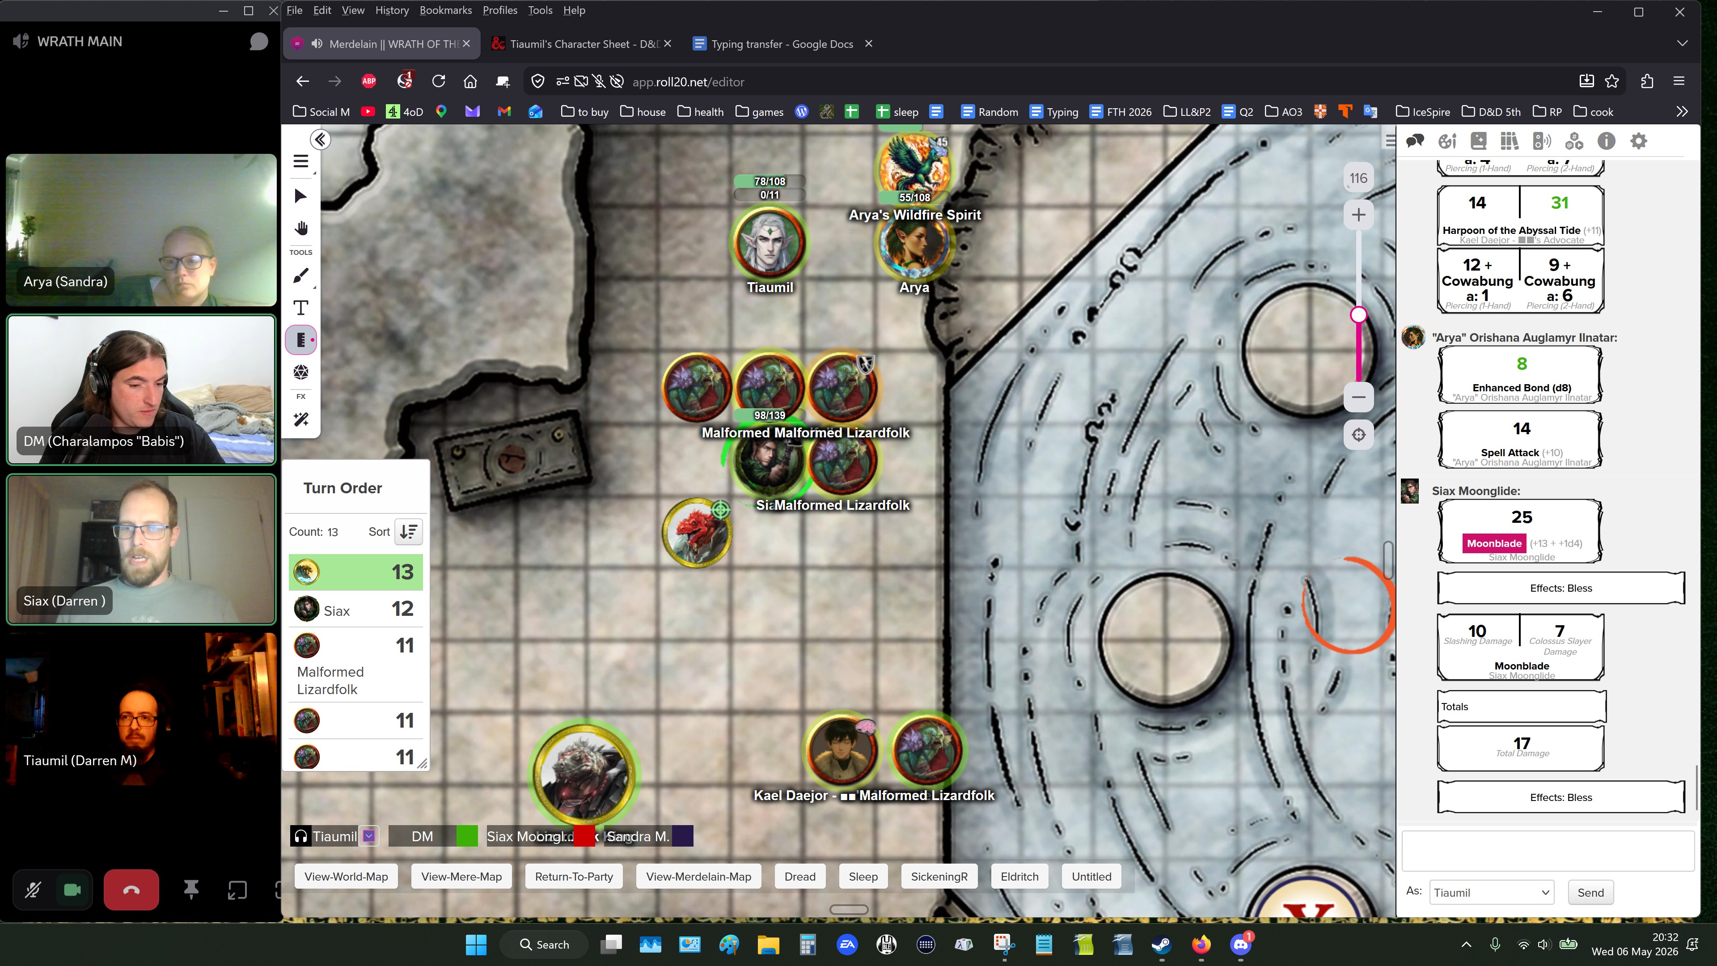Open the Bookmarks menu

point(446,10)
